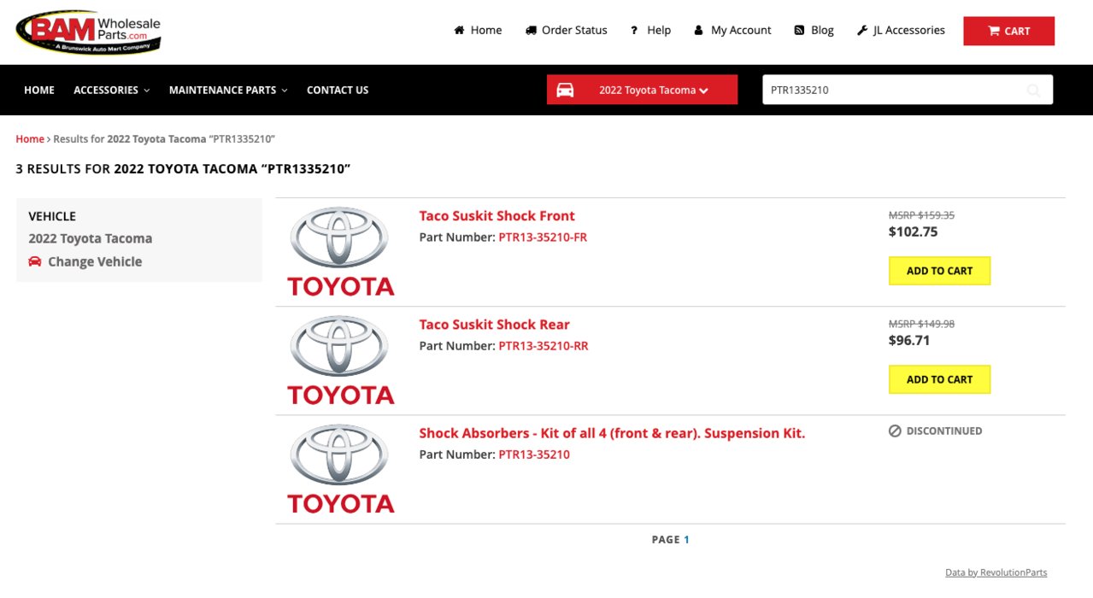Click the My Account person icon
1093x598 pixels.
(698, 30)
